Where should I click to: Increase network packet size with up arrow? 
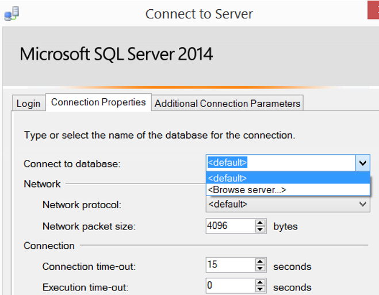tap(261, 223)
